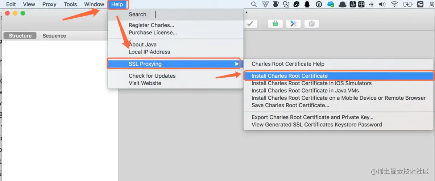Viewport: 435px width, 181px height.
Task: Click the microphone menu bar icon
Action: [x=352, y=4]
